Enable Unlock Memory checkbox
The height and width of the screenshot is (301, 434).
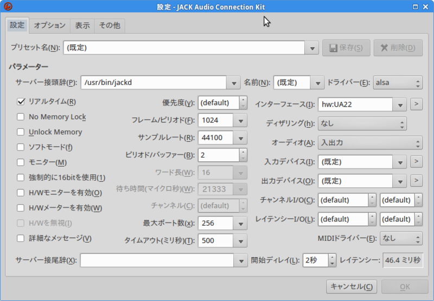point(21,132)
